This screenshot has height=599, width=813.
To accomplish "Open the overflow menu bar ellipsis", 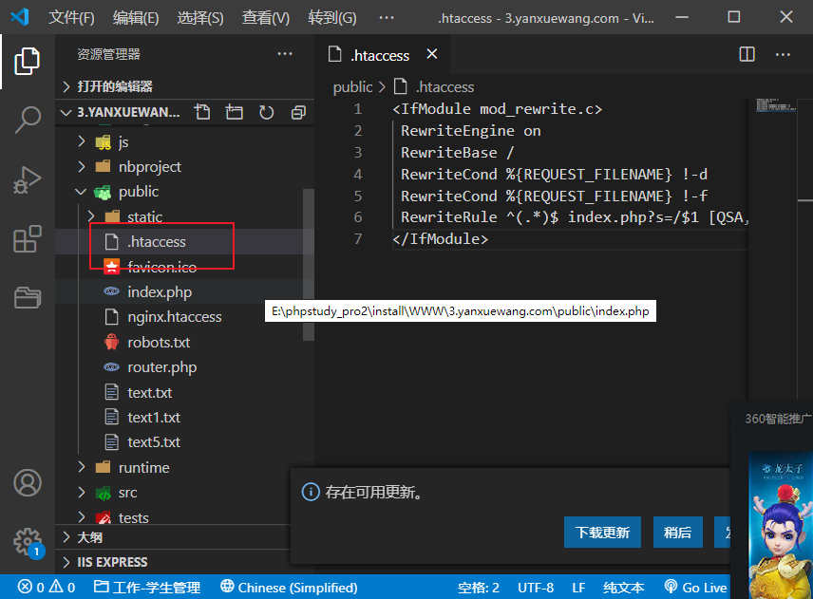I will 387,18.
